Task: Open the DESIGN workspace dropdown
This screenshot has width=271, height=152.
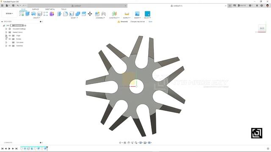Action: click(x=9, y=14)
